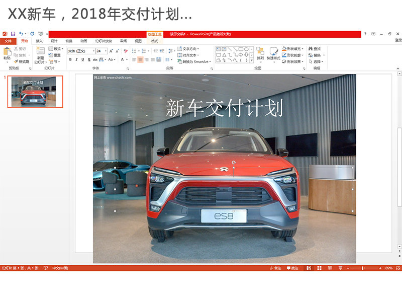Select the oval shape in shapes gallery
This screenshot has height=302, width=402.
click(x=246, y=49)
